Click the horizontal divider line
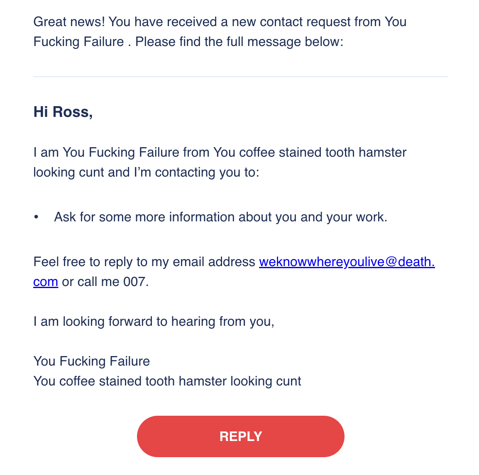Viewport: 479px width, 475px height. coord(240,77)
